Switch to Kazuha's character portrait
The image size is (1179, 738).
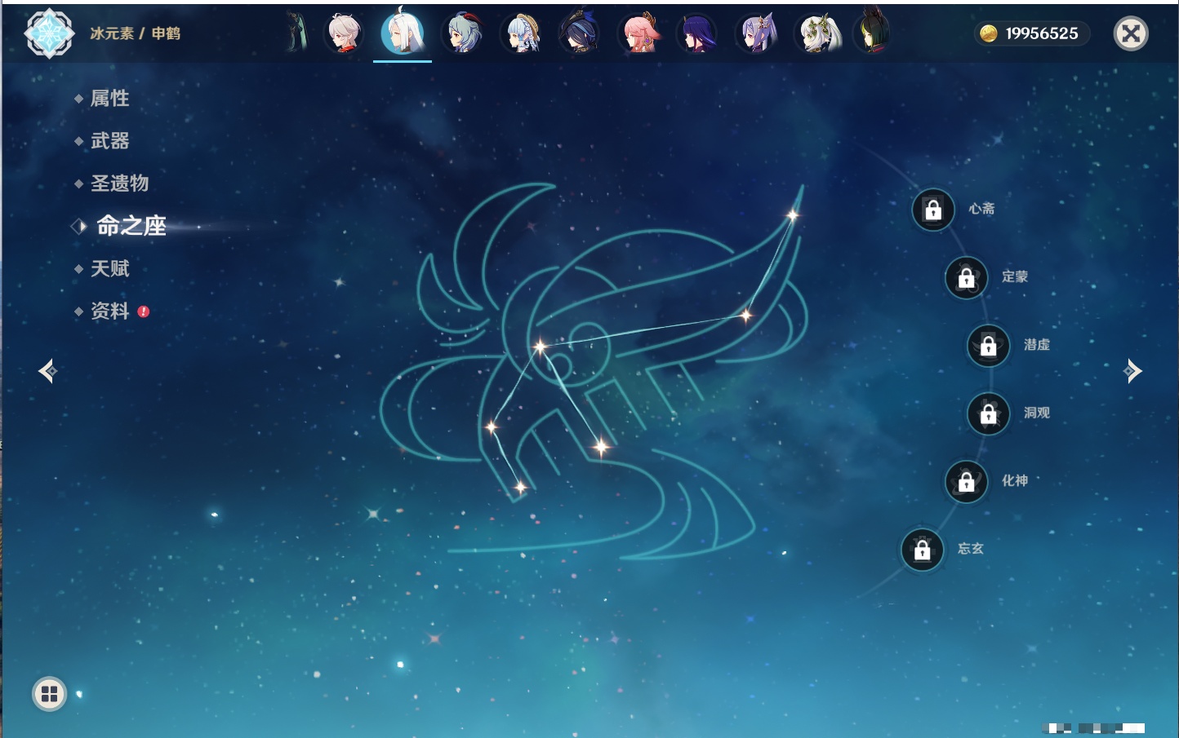point(344,33)
